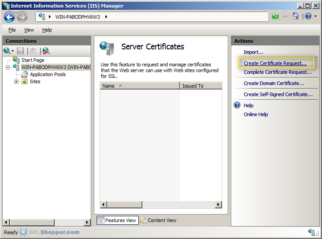Expand the arrow after WIN-PABODPHV6W3 in address bar

click(106, 16)
